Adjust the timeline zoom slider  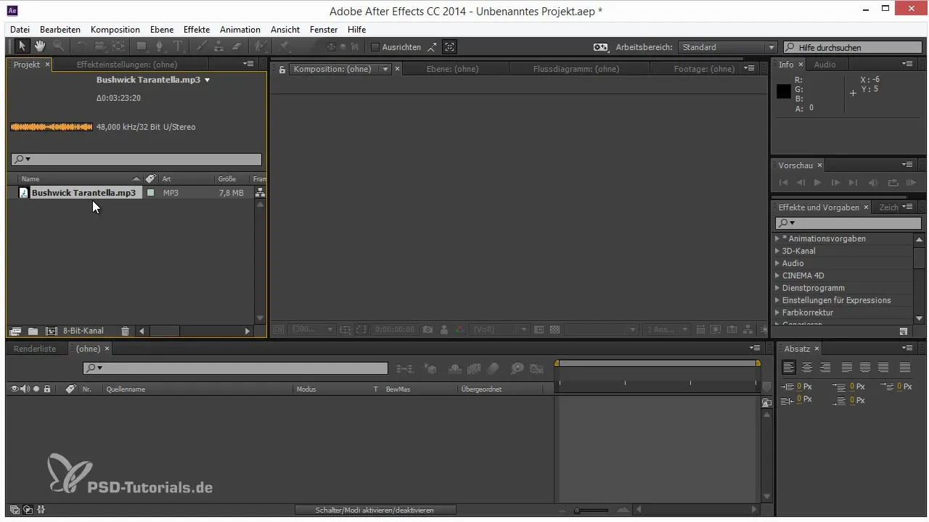coord(578,510)
